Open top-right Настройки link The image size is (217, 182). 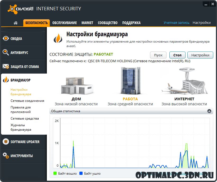coord(202,23)
